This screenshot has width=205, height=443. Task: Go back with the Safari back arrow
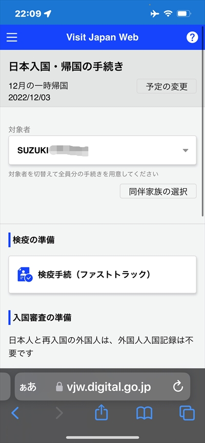(15, 413)
